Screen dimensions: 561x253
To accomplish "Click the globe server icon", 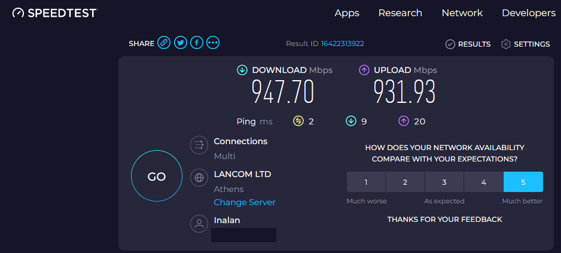I will click(x=199, y=178).
